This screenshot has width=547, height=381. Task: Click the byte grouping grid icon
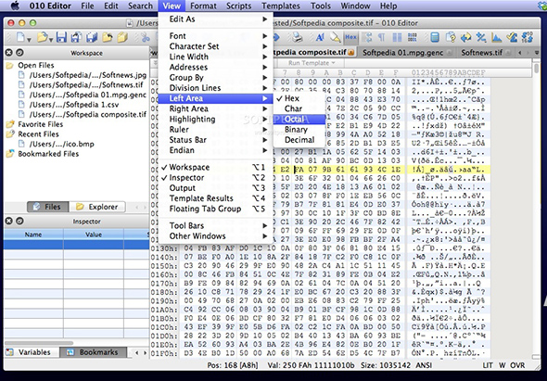tap(412, 37)
